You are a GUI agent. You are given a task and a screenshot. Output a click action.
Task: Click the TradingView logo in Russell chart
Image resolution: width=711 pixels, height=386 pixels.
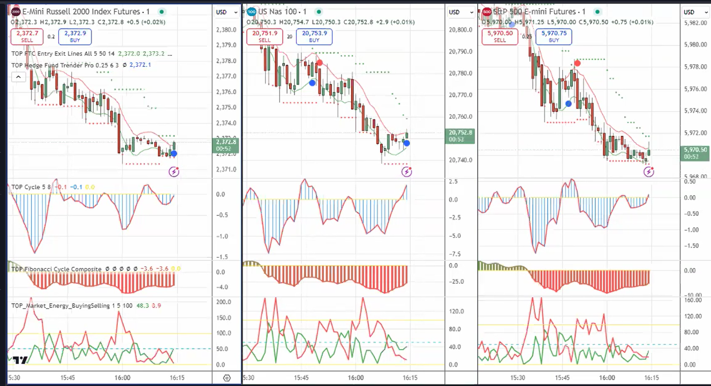click(x=20, y=360)
